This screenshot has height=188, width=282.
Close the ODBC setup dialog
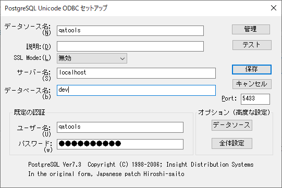coord(274,8)
